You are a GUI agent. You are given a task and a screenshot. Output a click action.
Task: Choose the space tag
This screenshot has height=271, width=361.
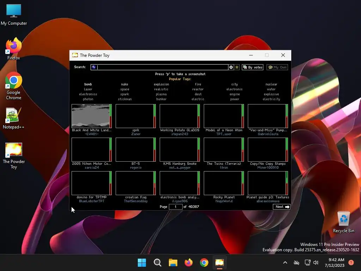coord(124,89)
